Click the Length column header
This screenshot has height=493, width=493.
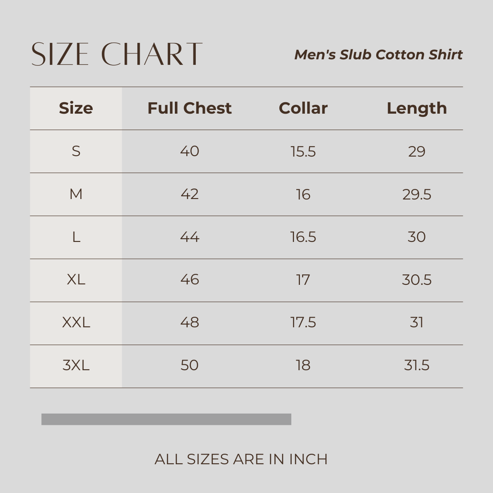(417, 108)
